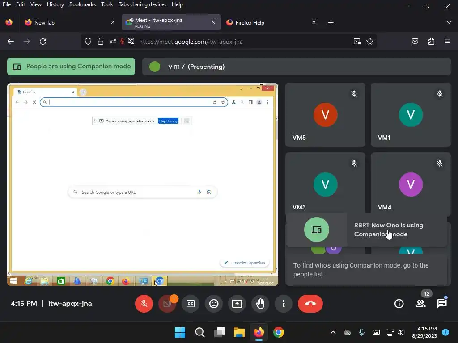This screenshot has height=343, width=458.
Task: Click Stop Sharing in the presented screen
Action: point(168,121)
